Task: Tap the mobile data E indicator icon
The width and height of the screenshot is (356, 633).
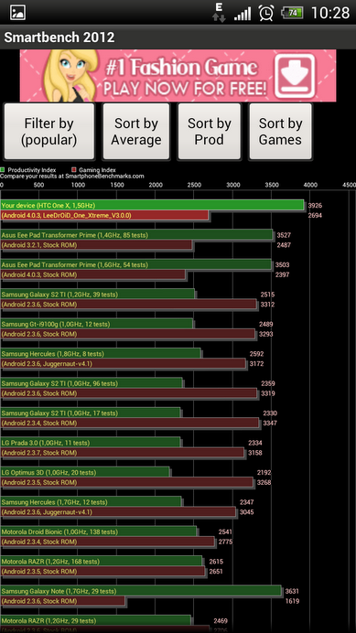Action: tap(219, 12)
